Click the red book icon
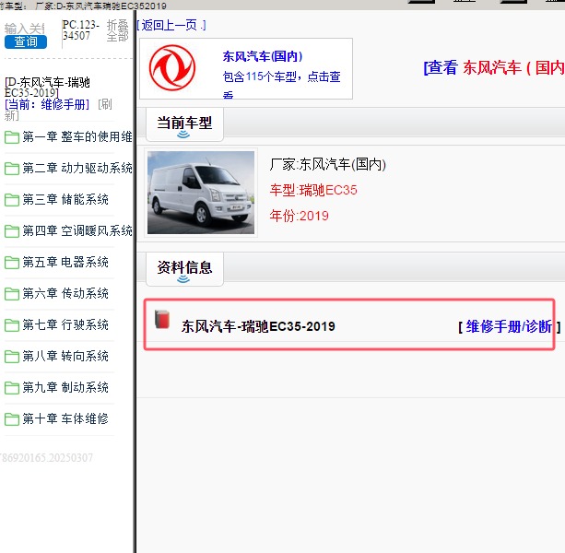The width and height of the screenshot is (565, 553). 162,319
